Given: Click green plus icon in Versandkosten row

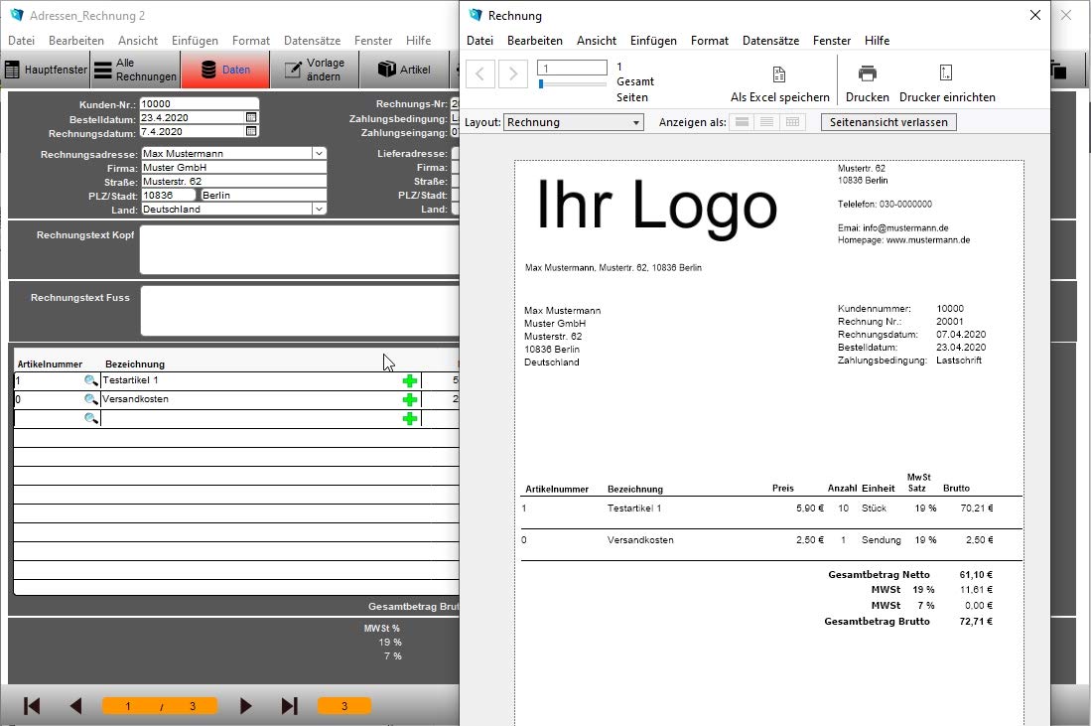Looking at the screenshot, I should pyautogui.click(x=410, y=399).
